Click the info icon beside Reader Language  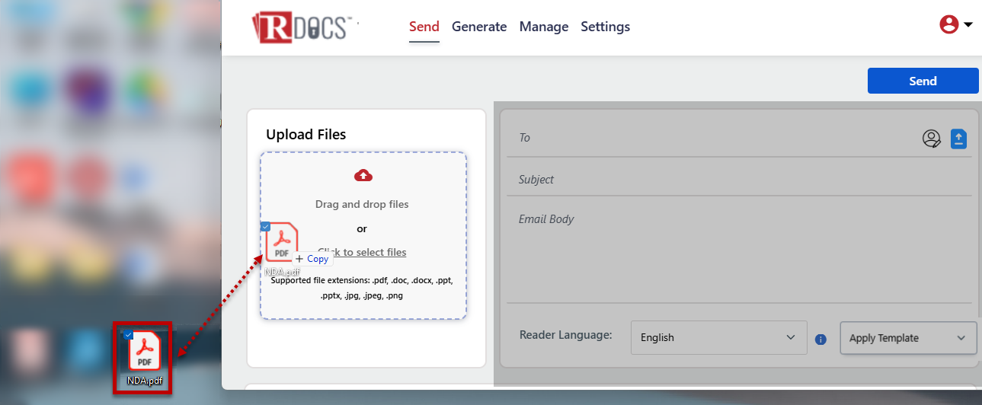pos(820,340)
